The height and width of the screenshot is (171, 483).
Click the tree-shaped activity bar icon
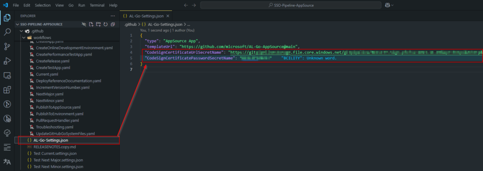7,133
